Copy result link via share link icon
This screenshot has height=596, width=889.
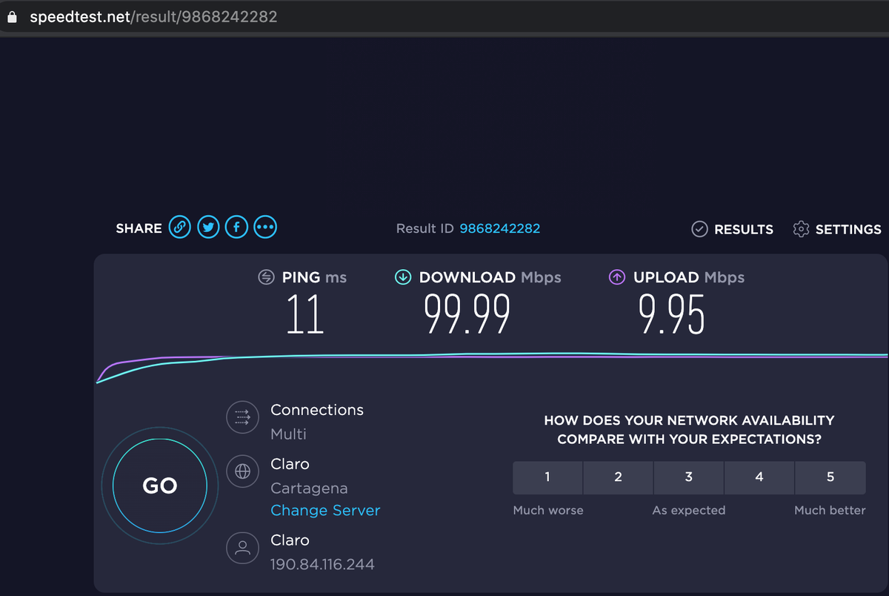coord(180,227)
